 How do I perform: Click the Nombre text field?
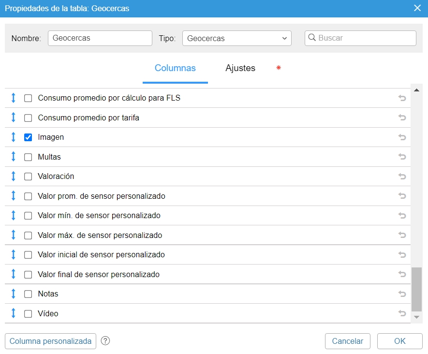pyautogui.click(x=100, y=38)
